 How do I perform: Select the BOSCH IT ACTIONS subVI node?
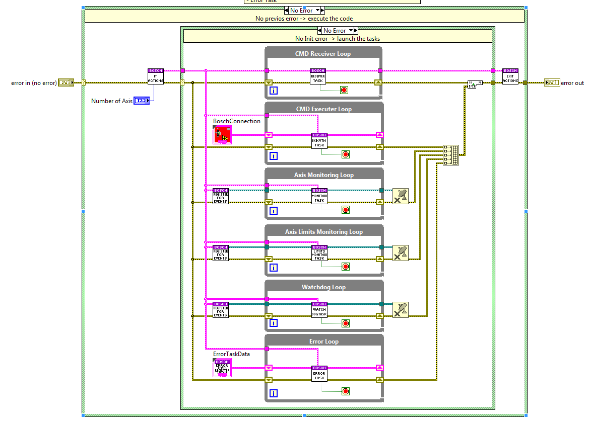(156, 76)
